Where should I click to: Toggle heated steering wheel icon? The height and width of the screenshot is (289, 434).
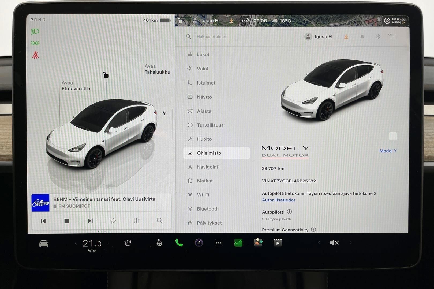point(159,243)
